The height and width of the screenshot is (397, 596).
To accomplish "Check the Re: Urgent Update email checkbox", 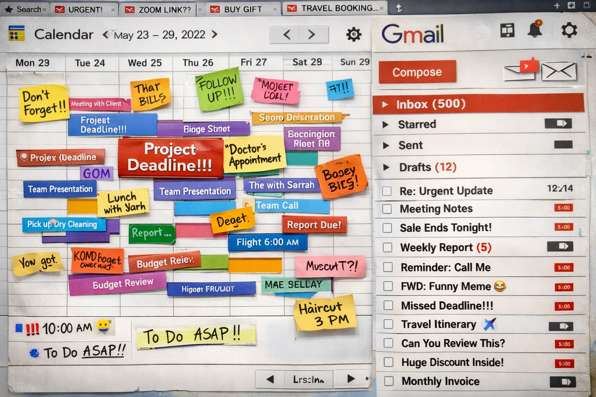I will pos(386,191).
